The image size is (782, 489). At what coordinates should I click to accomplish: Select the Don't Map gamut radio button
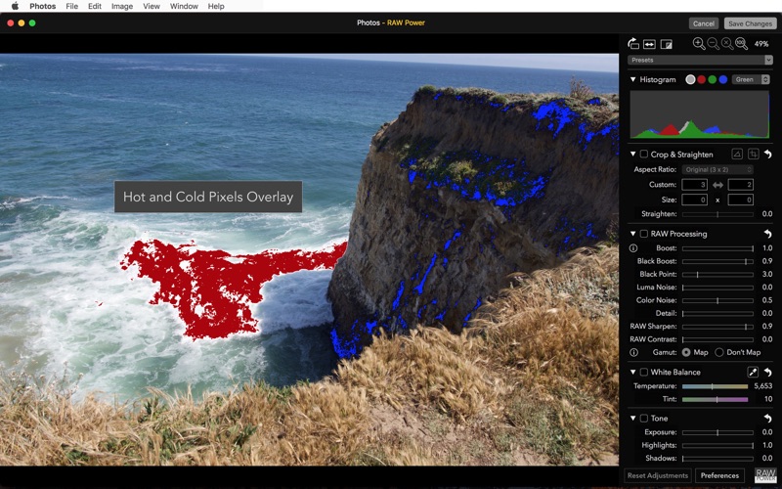719,352
